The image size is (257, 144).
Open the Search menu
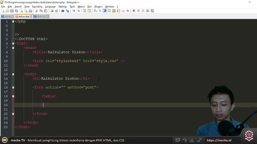[x=18, y=7]
